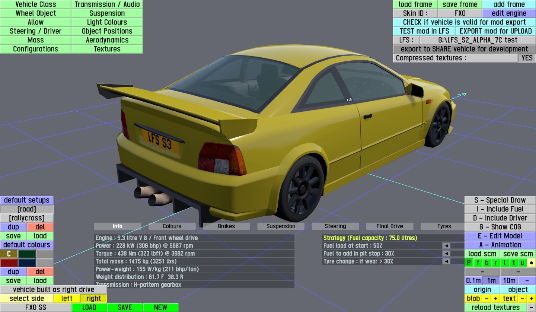
Task: Select the l view button
Action: (x=505, y=263)
